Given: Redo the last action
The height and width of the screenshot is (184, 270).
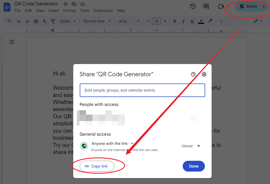Looking at the screenshot, I should (27, 21).
